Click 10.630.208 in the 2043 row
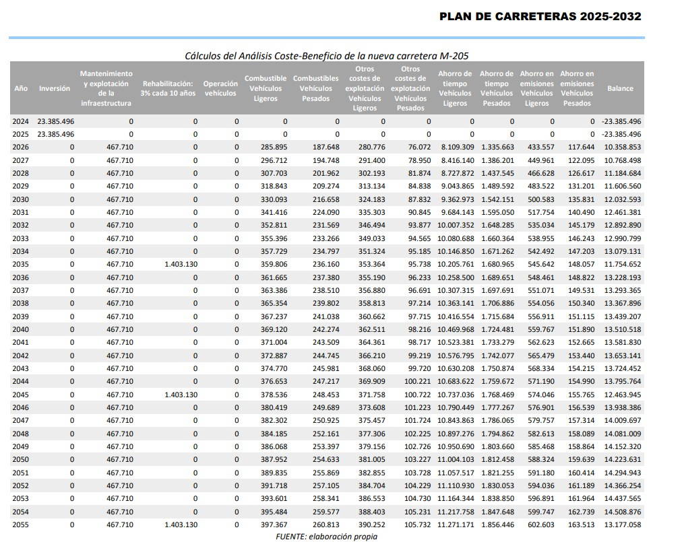The height and width of the screenshot is (542, 684). coord(456,368)
